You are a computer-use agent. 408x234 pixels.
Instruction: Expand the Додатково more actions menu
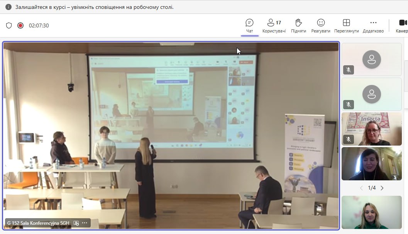pos(373,26)
